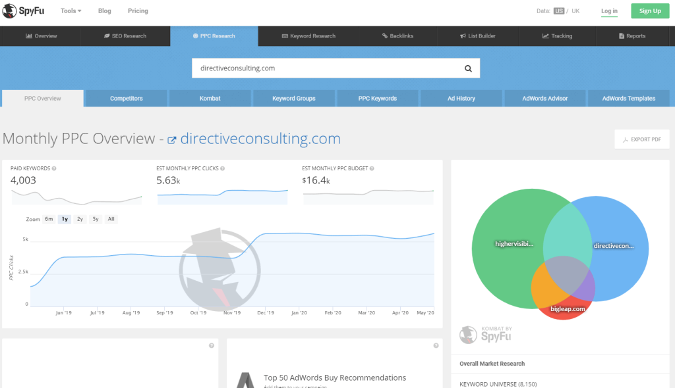The width and height of the screenshot is (675, 388).
Task: Go to the PPC Research section
Action: (214, 36)
